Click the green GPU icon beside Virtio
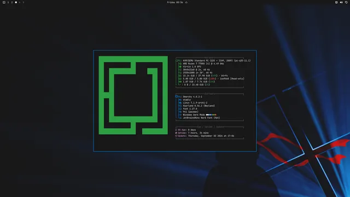 (x=180, y=67)
